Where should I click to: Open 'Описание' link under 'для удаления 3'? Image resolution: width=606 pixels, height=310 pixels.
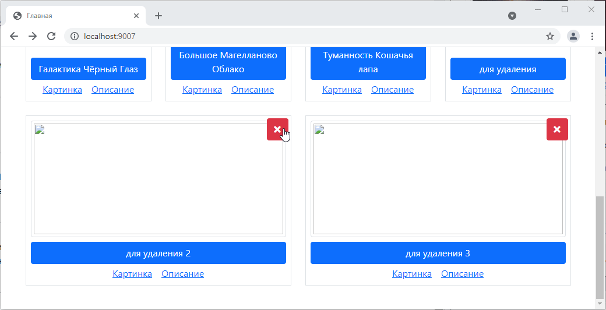462,274
